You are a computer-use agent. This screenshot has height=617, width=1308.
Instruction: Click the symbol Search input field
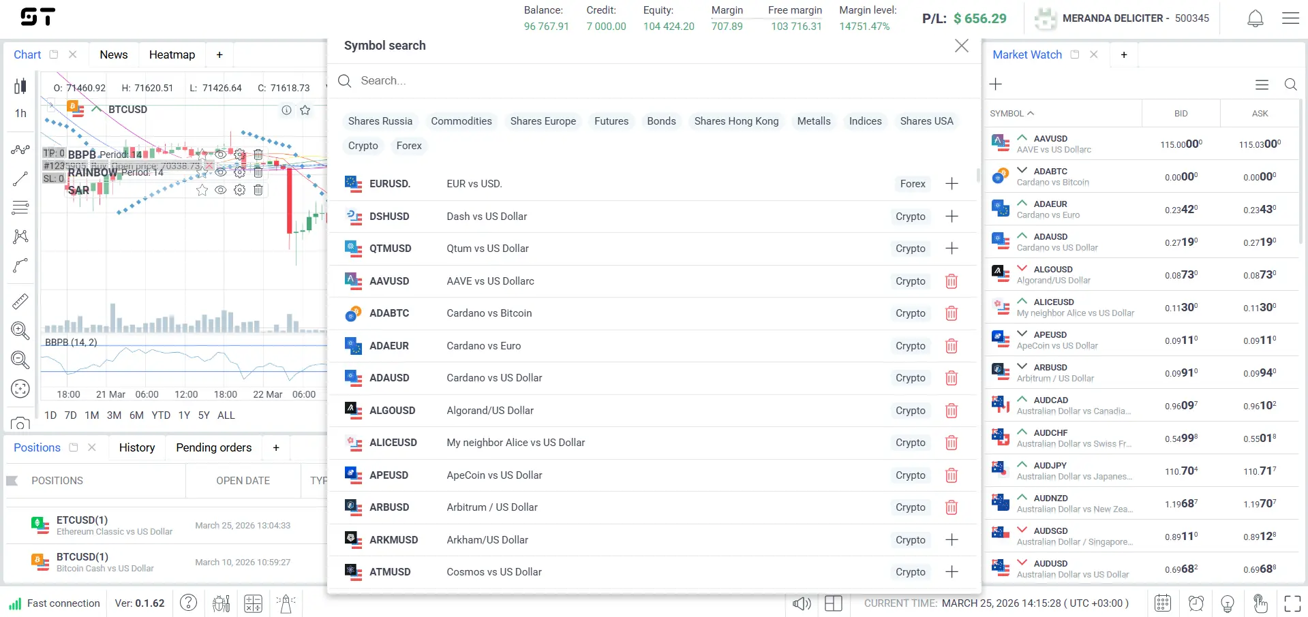coord(613,81)
